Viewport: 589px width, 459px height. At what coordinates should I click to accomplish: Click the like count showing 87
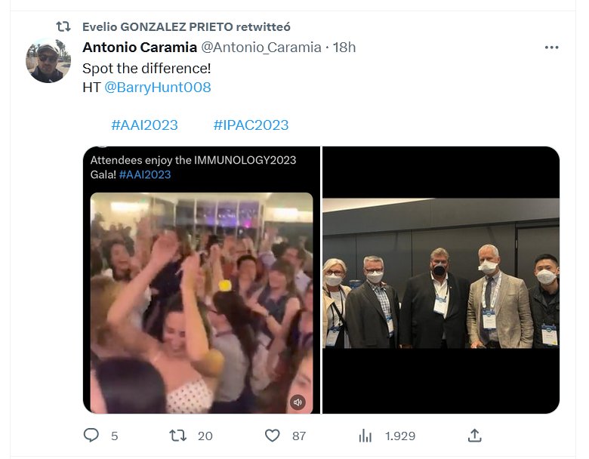(299, 436)
